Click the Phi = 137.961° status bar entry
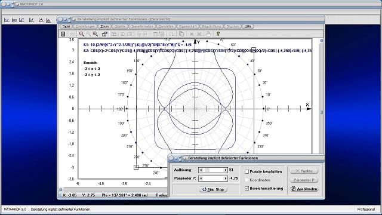382x215 pixels. click(125, 195)
